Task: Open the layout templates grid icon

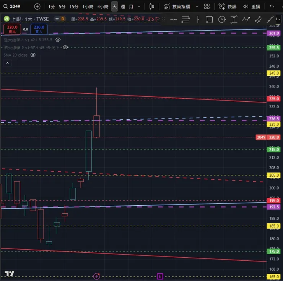Action: [207, 6]
